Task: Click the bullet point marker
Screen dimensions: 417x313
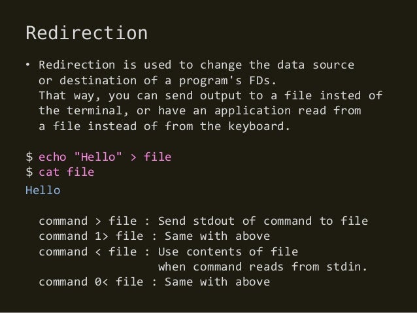Action: pos(28,65)
